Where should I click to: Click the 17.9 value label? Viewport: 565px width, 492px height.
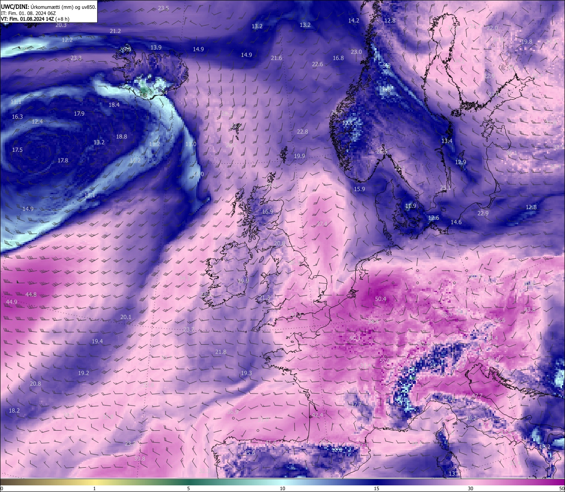pos(79,114)
